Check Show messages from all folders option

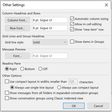coord(7,93)
